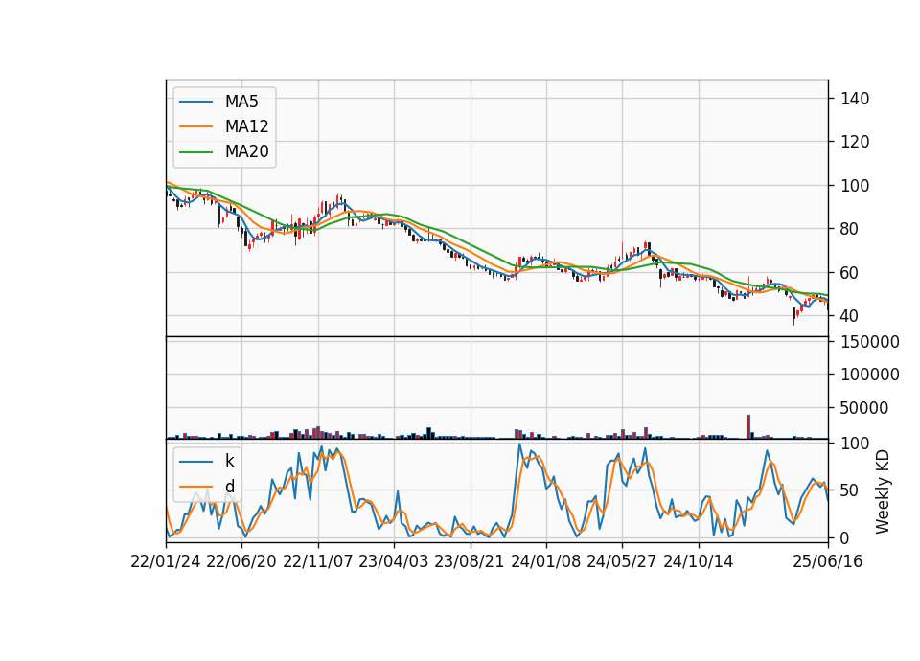Click the blue MA5 legend line sample

click(195, 102)
